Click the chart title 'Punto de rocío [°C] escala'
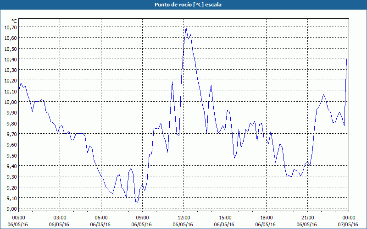Viewport: 367px width, 229px height. [188, 5]
